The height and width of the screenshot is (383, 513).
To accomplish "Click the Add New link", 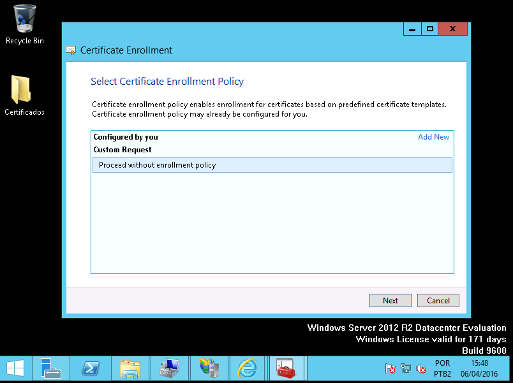I will pos(433,137).
